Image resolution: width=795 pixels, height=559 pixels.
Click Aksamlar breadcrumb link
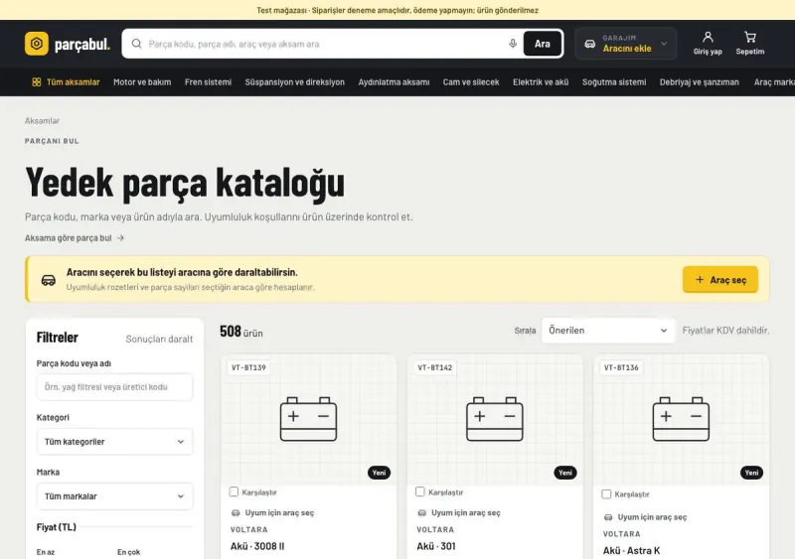[x=42, y=120]
